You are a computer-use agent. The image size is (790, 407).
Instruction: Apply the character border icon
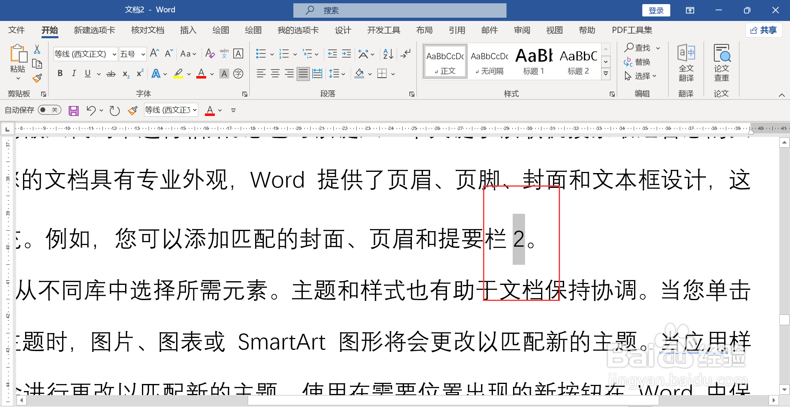pos(238,53)
